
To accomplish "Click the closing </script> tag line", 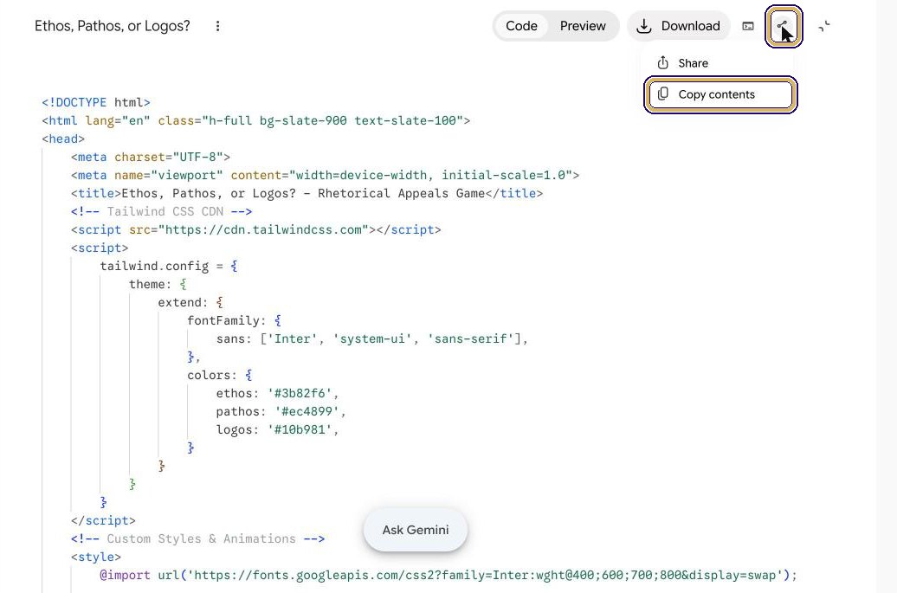I will click(x=103, y=521).
